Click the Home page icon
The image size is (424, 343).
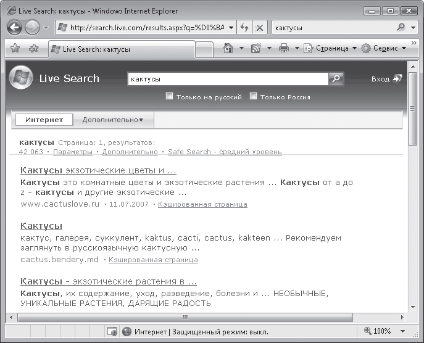click(x=228, y=48)
